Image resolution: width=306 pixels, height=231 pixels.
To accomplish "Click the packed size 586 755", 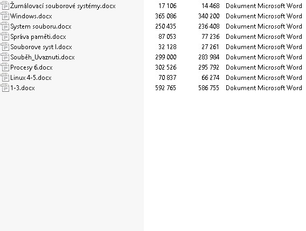I will [209, 88].
